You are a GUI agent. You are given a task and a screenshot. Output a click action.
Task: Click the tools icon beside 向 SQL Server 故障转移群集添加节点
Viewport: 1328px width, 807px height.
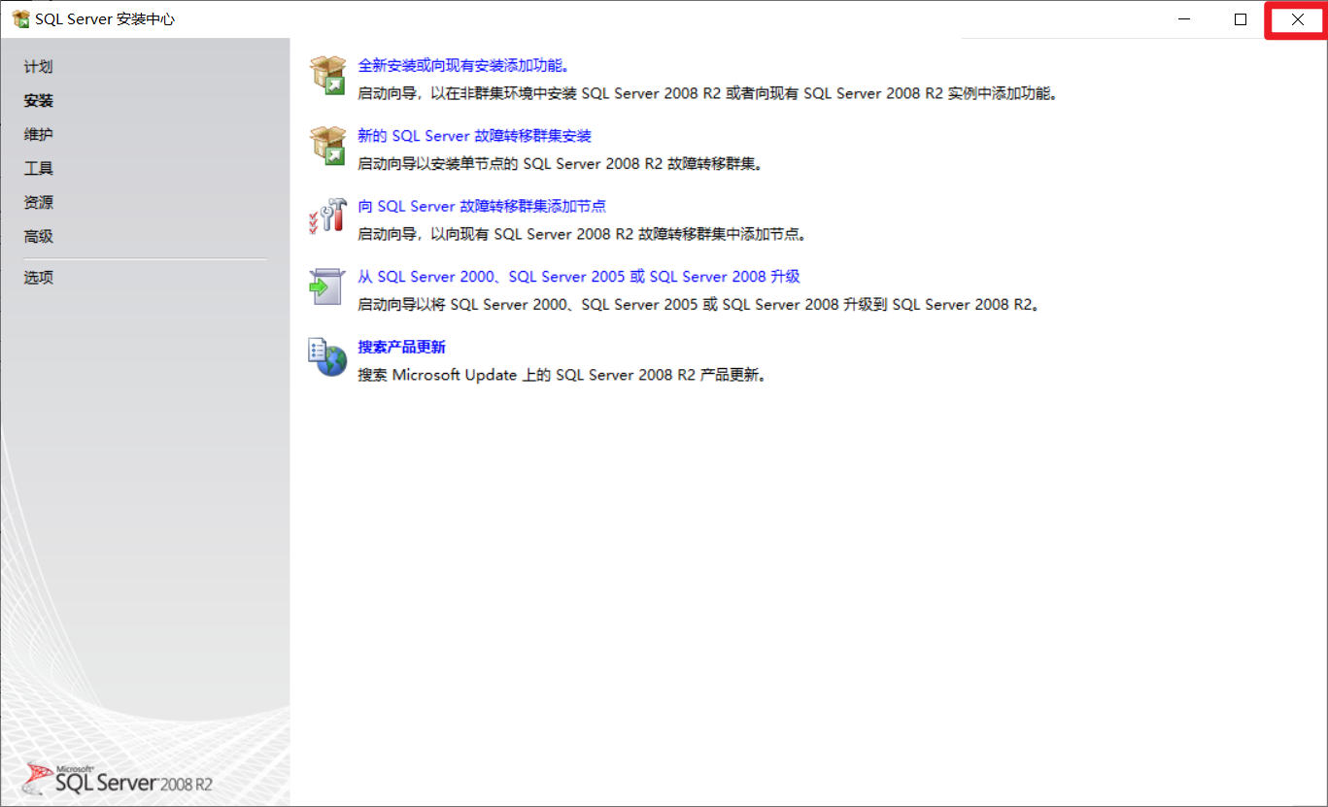[327, 216]
